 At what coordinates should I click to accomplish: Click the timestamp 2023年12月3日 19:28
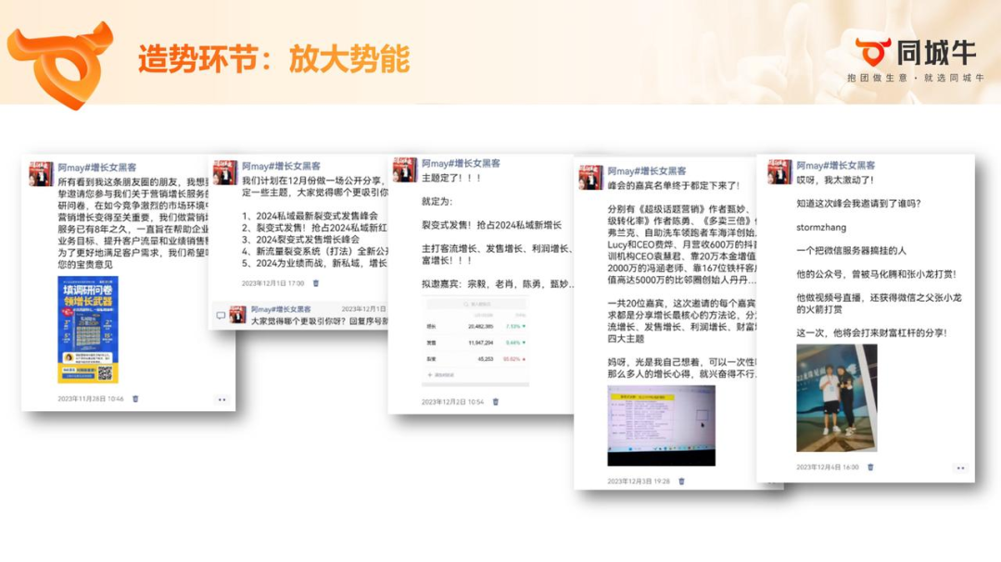tap(639, 481)
